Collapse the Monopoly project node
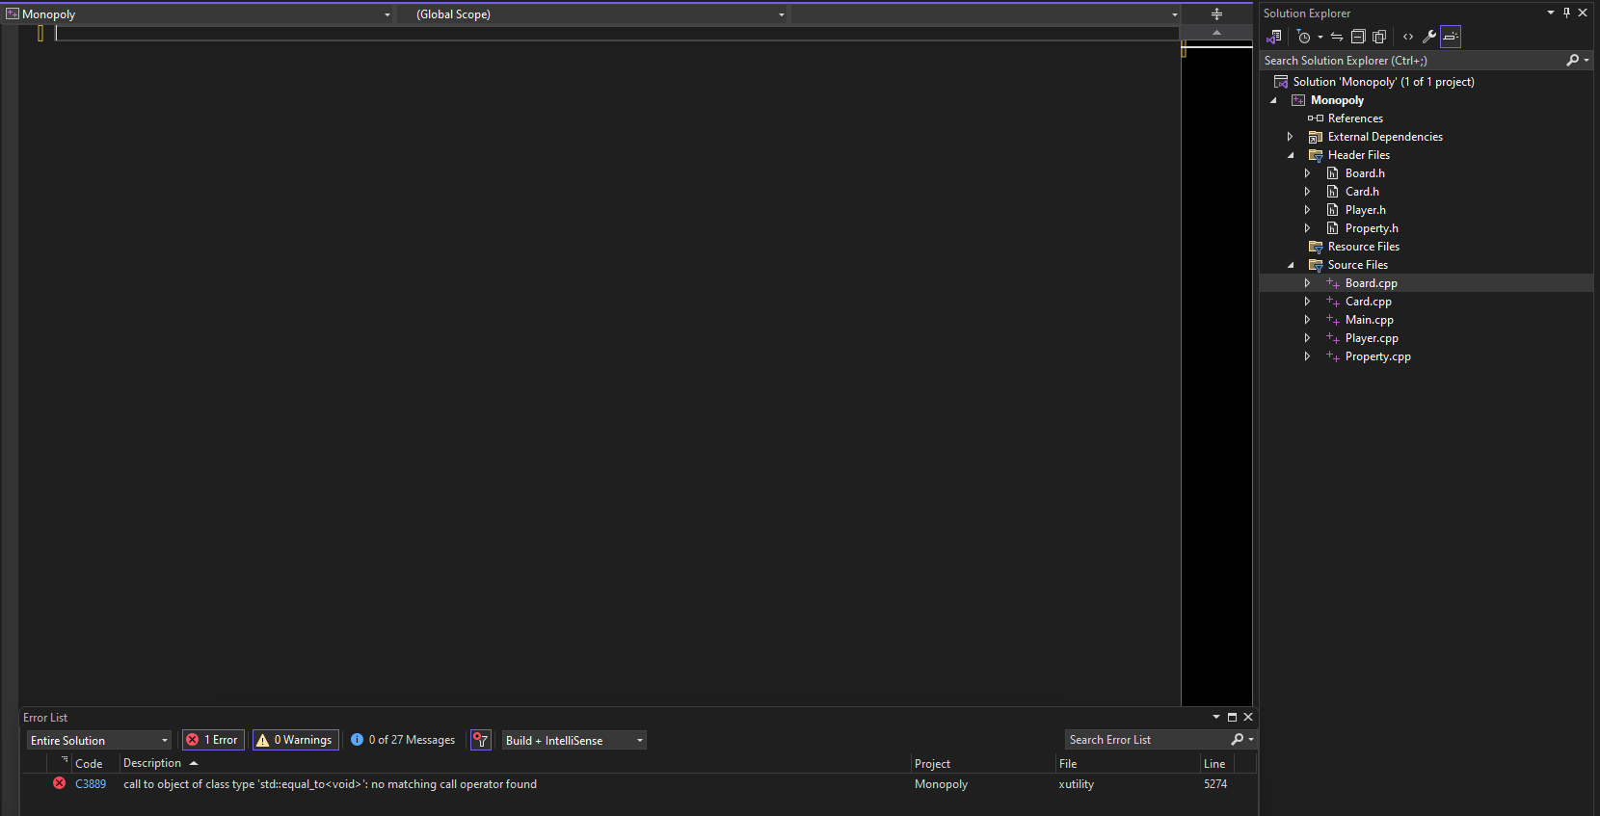The image size is (1600, 816). pos(1273,100)
